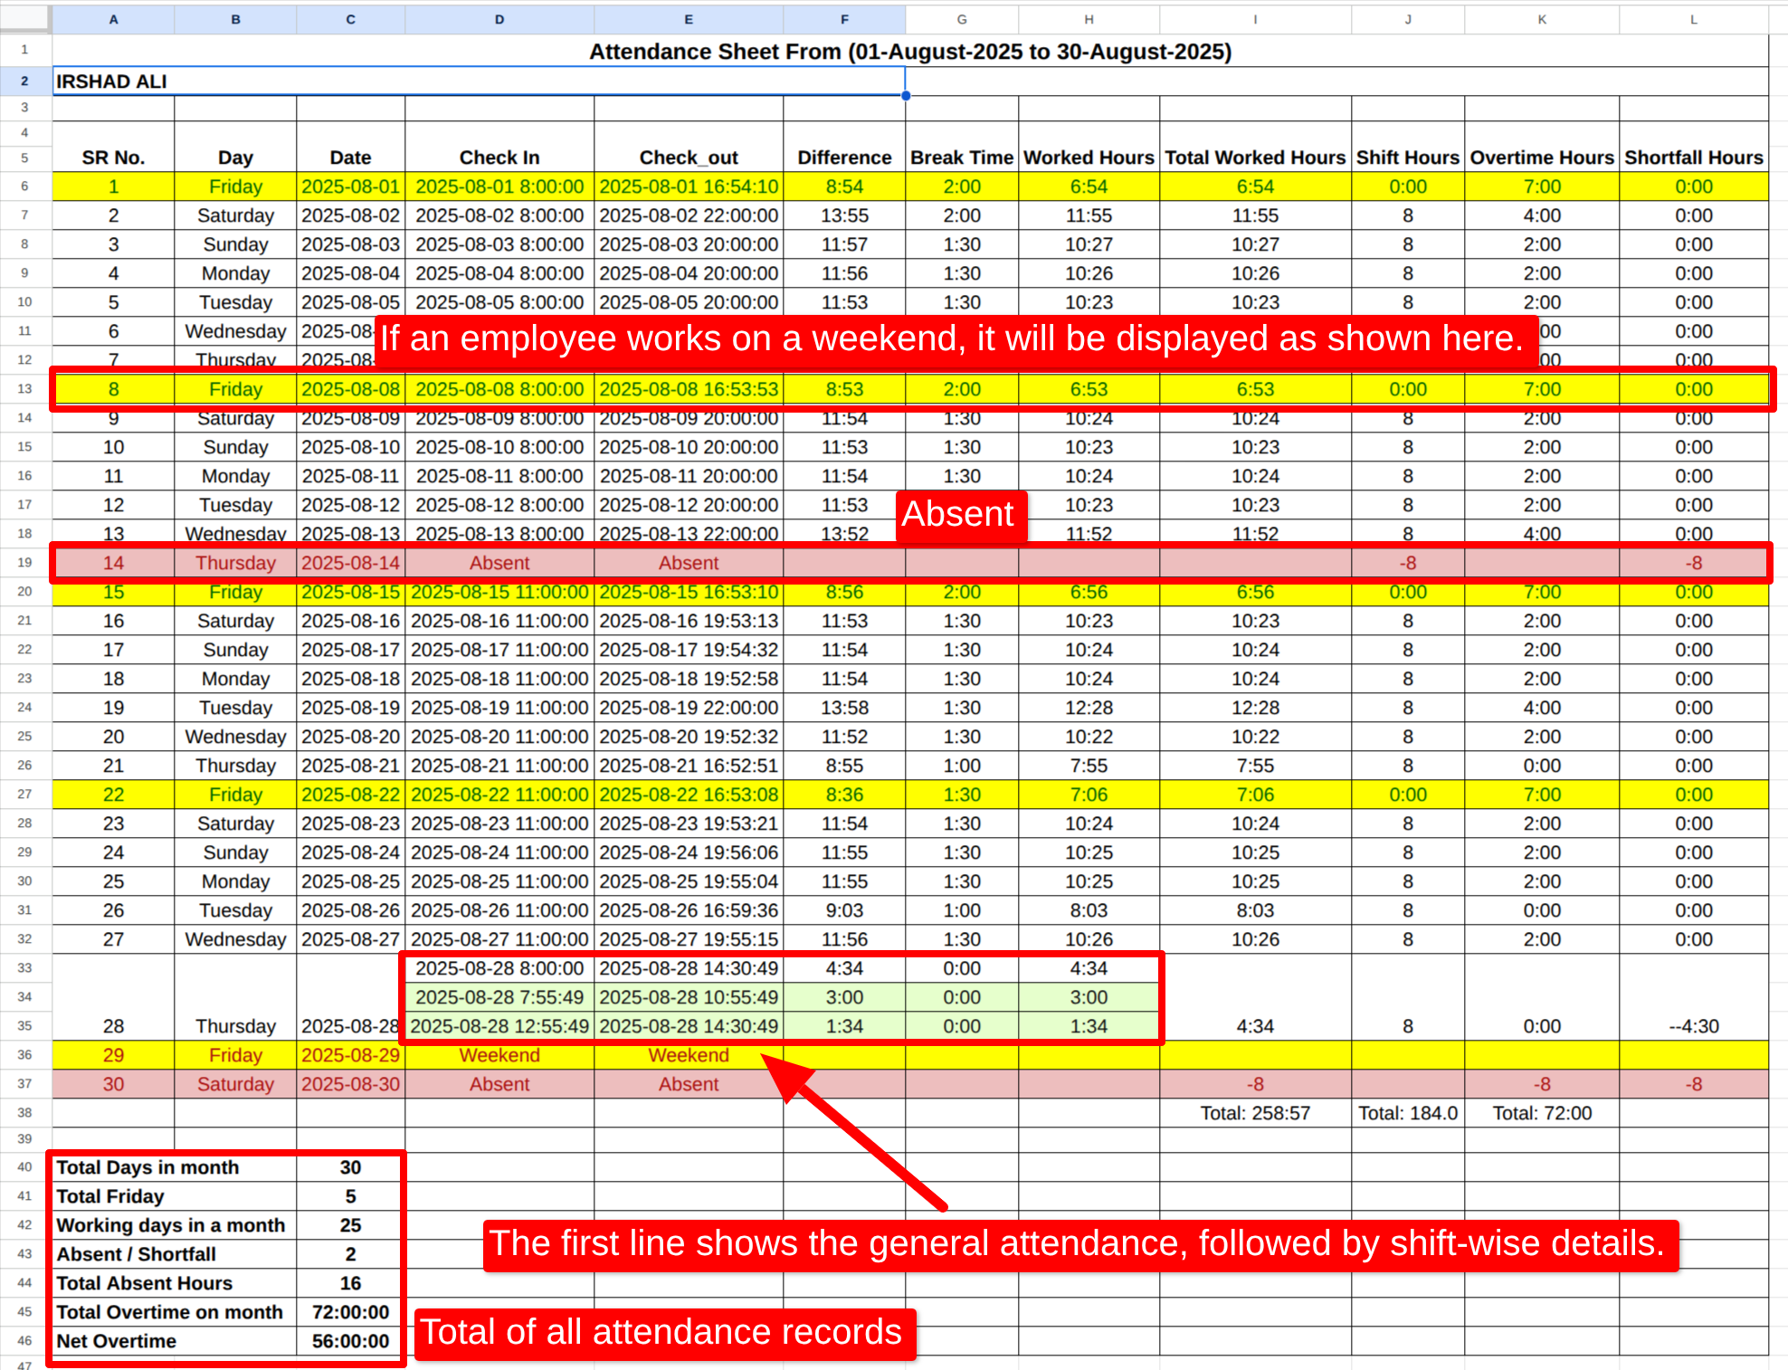Click the 2025-08-14 date cell
The width and height of the screenshot is (1788, 1370).
[x=350, y=563]
